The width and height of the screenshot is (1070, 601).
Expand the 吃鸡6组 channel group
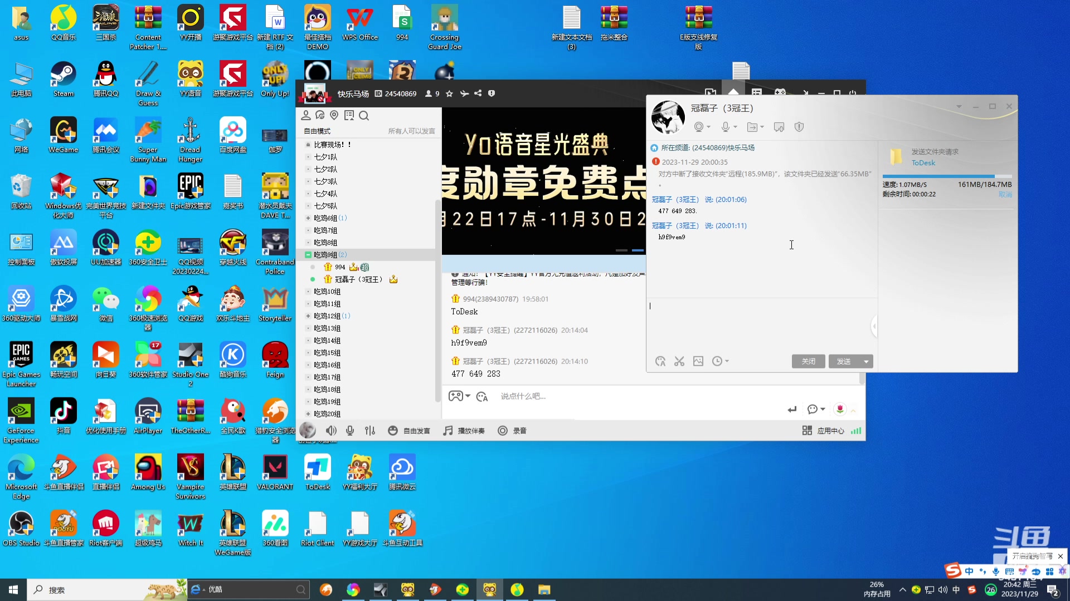pyautogui.click(x=308, y=218)
